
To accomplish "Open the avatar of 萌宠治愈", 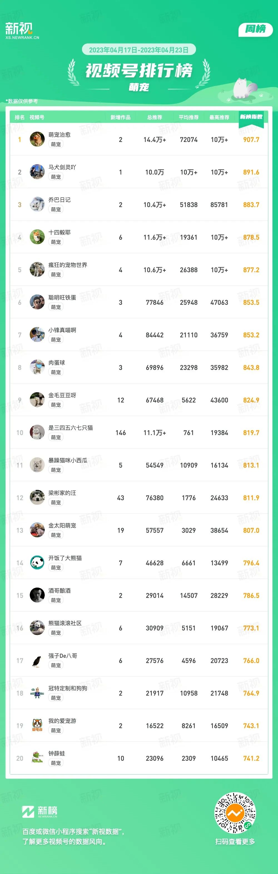I will 37,139.
